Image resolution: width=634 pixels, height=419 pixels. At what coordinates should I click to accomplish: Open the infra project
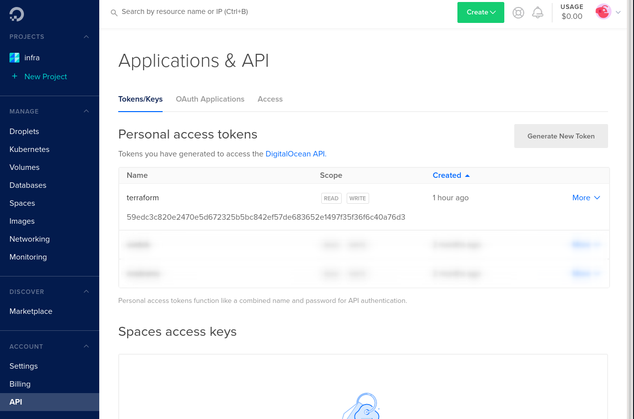coord(32,58)
